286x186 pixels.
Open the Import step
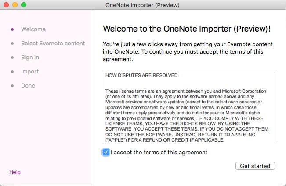[x=30, y=71]
